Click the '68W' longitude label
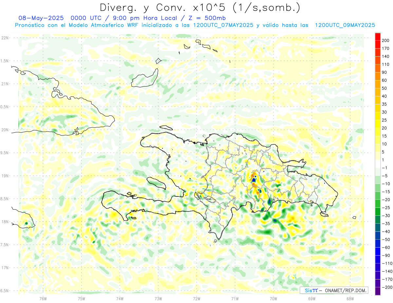Screen dimensions: 393x303 [350, 298]
